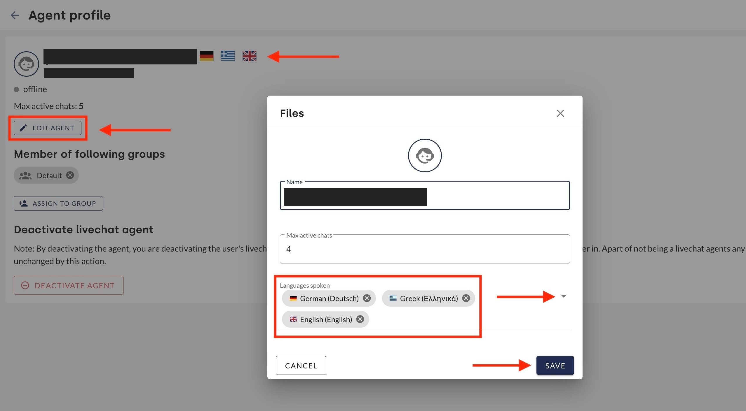Image resolution: width=746 pixels, height=411 pixels.
Task: Remove Greek language chip
Action: coord(466,298)
